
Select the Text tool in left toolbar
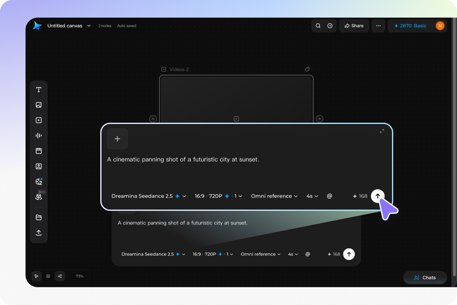(39, 90)
